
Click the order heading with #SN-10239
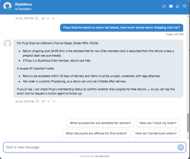58,43
